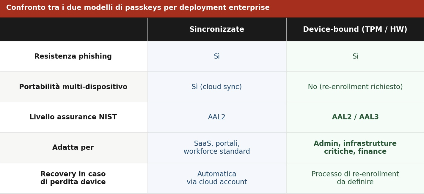Select the Resistenza phishing row label
The image size is (424, 194).
coord(73,57)
